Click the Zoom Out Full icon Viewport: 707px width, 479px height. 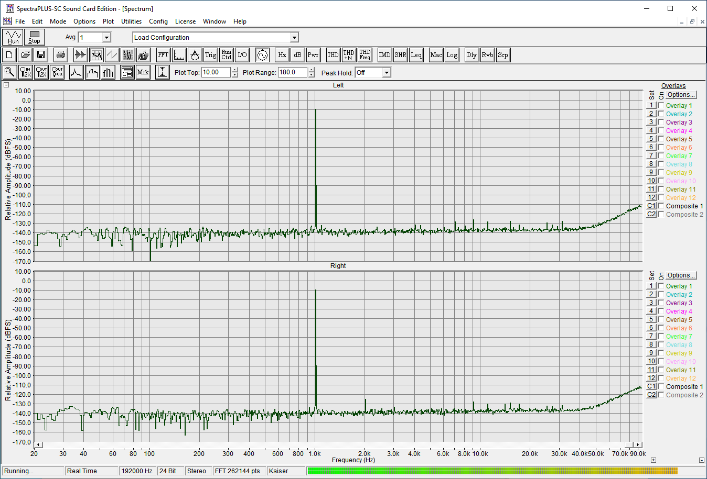(x=57, y=72)
